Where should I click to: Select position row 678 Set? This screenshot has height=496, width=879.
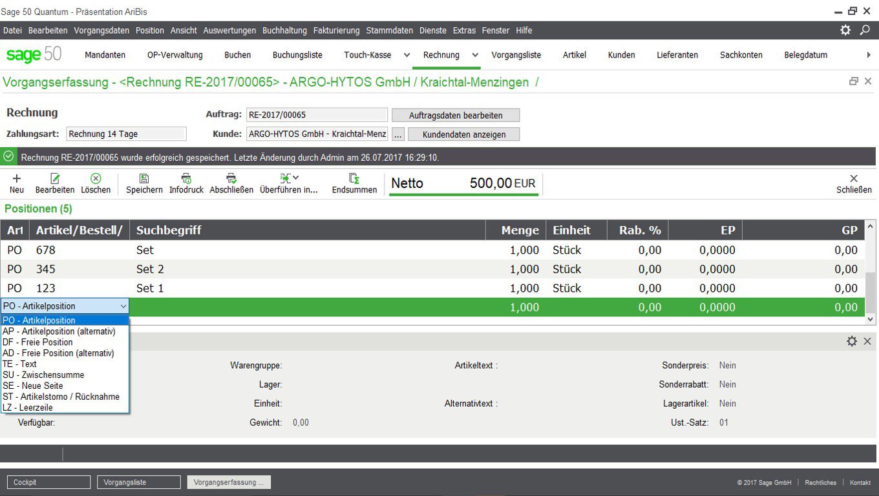tap(432, 250)
